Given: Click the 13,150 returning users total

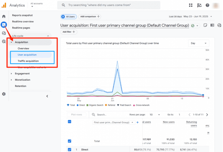Looking at the screenshot, I should click(193, 139).
